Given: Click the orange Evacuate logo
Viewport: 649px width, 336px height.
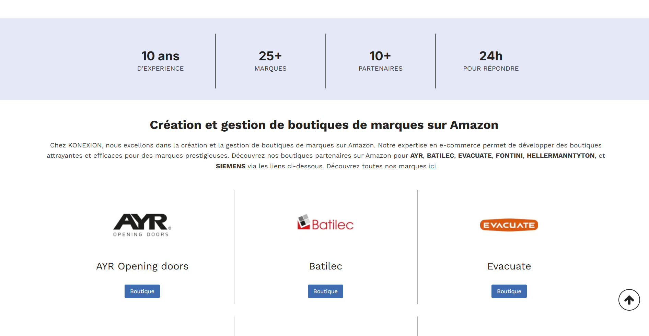Looking at the screenshot, I should 509,225.
